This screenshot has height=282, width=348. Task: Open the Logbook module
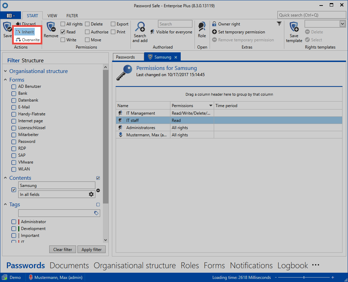(293, 265)
